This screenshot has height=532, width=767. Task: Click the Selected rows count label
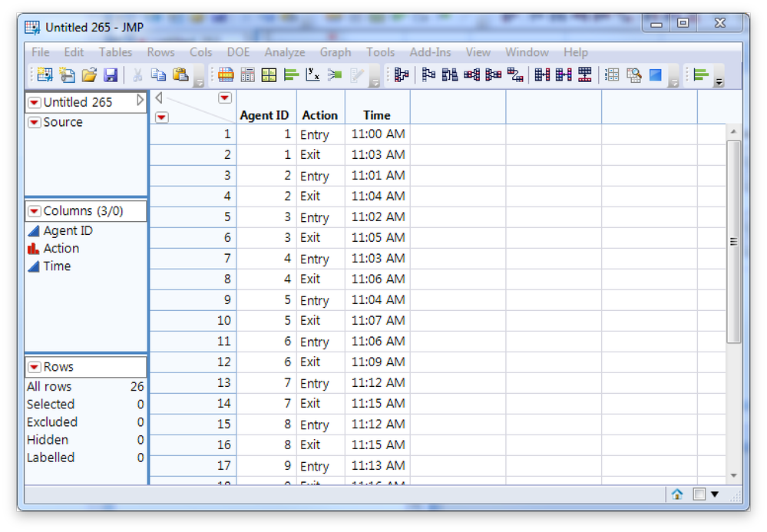[x=51, y=405]
